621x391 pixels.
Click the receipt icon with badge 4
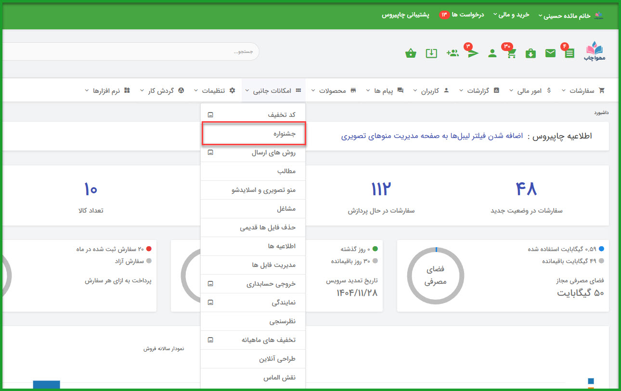coord(569,53)
